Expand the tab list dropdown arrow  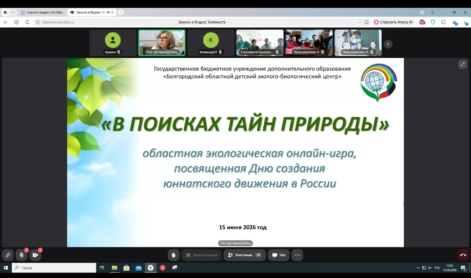tap(13, 12)
